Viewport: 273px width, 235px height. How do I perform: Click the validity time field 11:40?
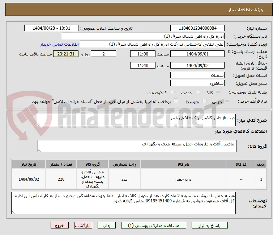(x=143, y=65)
